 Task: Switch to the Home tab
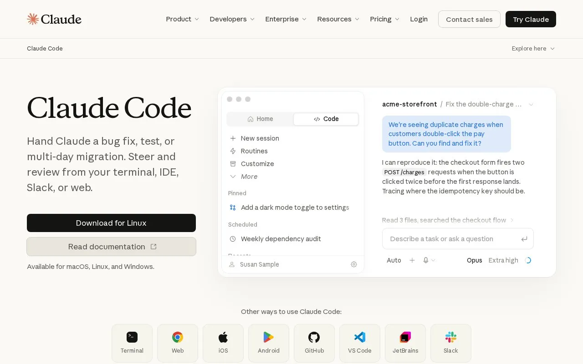(261, 119)
